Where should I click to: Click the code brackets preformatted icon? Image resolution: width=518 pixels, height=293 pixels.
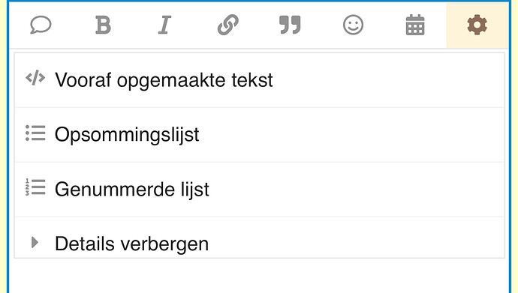click(35, 78)
